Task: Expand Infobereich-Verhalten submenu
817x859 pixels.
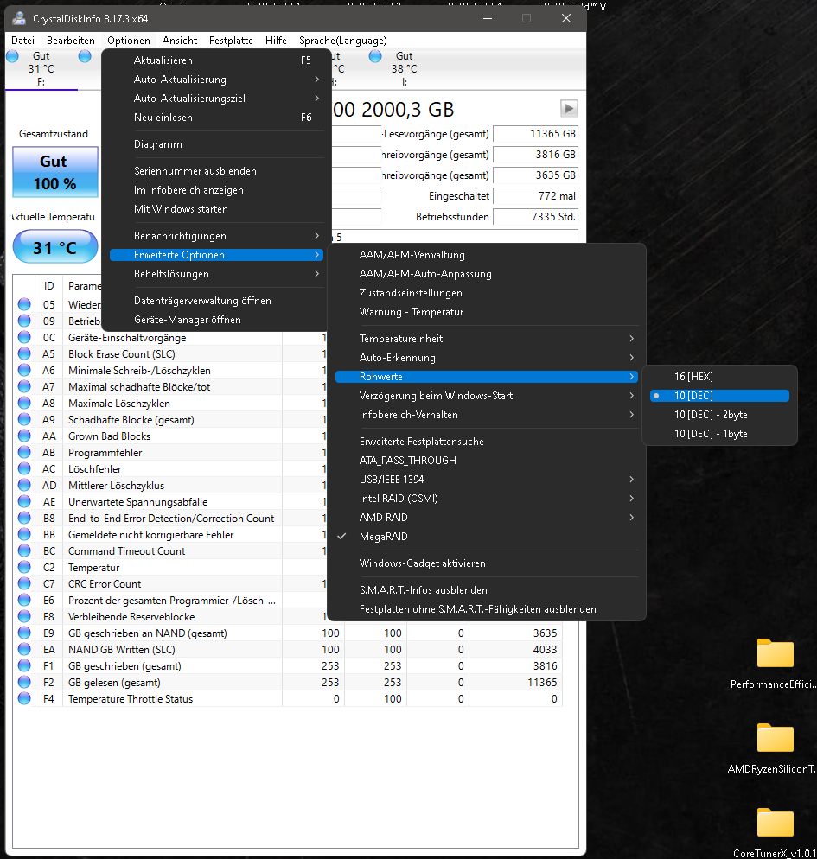Action: click(x=487, y=415)
